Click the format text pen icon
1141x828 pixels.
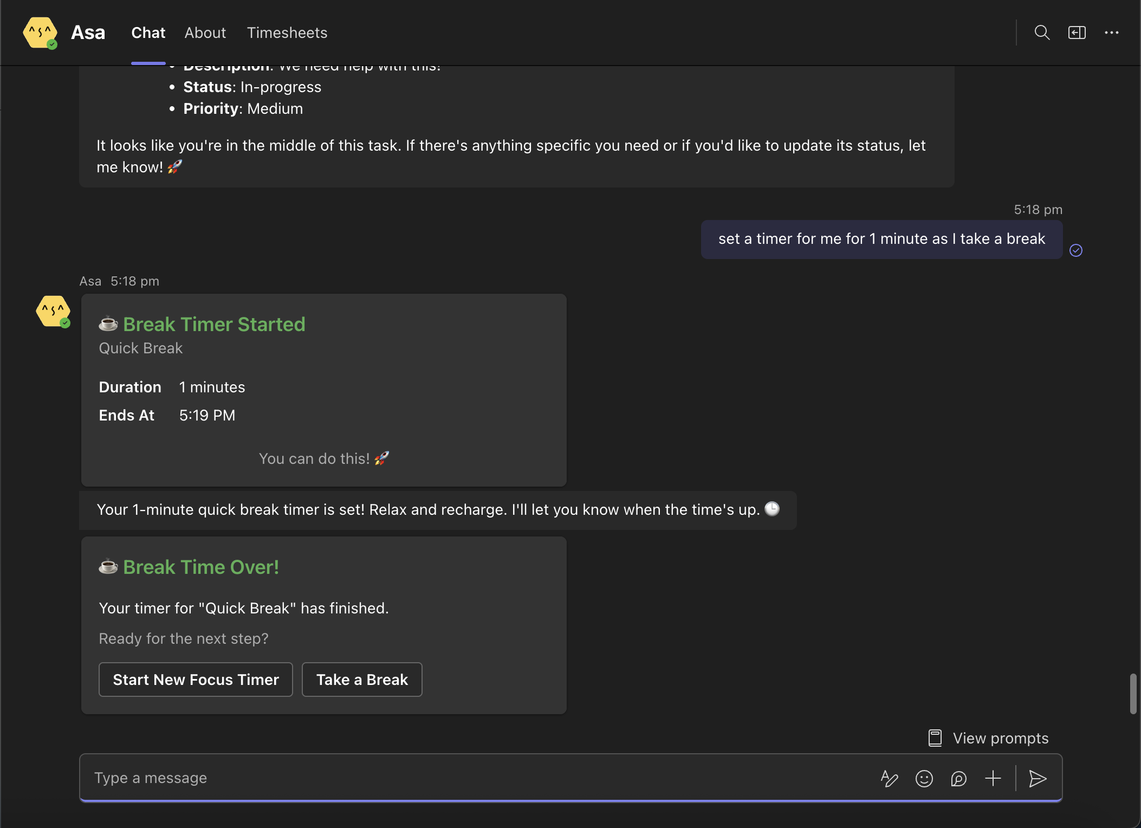[x=889, y=779]
